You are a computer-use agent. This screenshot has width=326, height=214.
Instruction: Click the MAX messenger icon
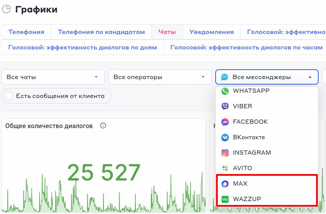tap(225, 184)
